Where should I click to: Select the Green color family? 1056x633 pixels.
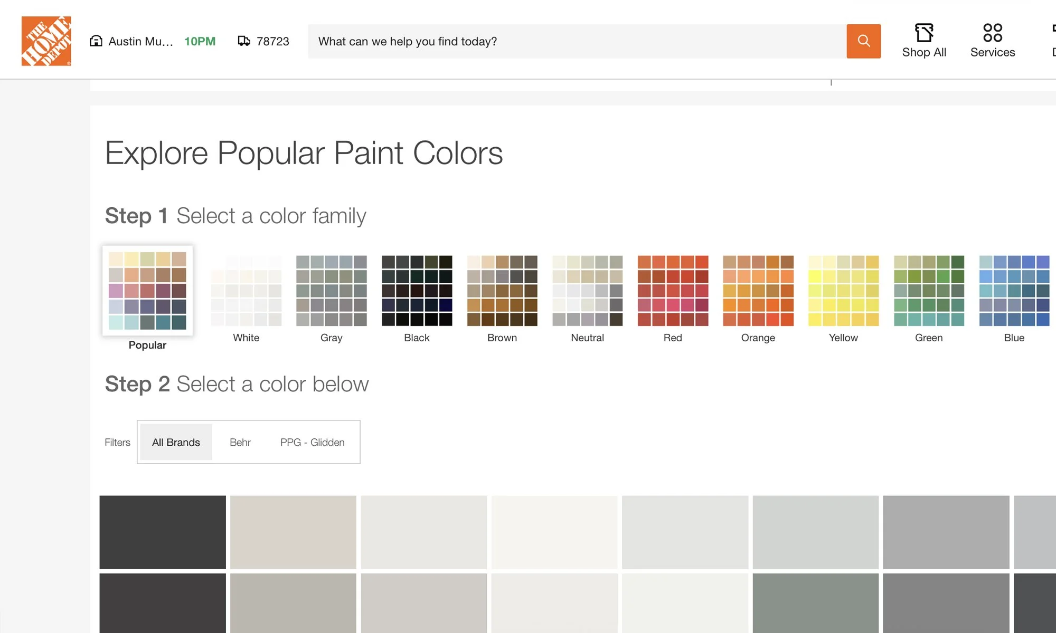929,291
